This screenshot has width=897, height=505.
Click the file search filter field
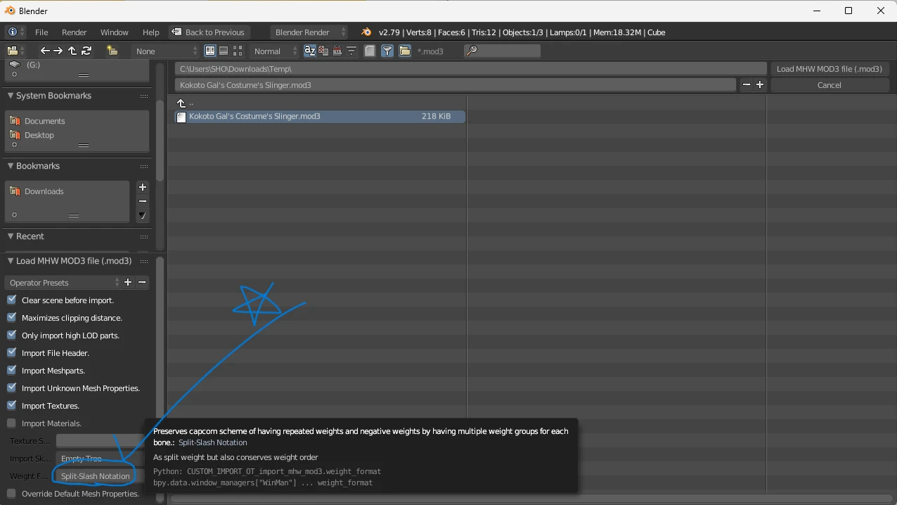[503, 51]
